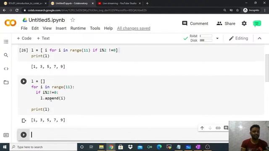The height and width of the screenshot is (151, 269).
Task: Add a comment to the cell icon
Action: click(226, 128)
